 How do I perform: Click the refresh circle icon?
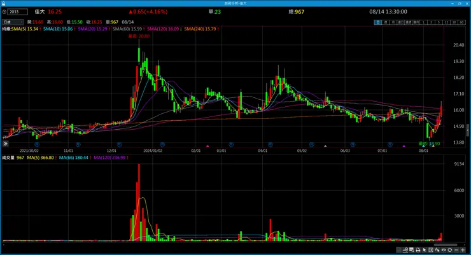(x=449, y=250)
